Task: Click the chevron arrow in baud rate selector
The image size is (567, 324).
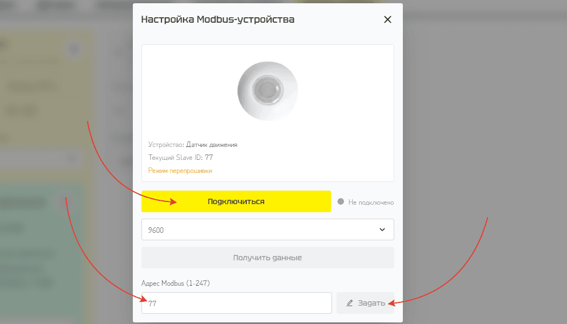Action: coord(382,230)
